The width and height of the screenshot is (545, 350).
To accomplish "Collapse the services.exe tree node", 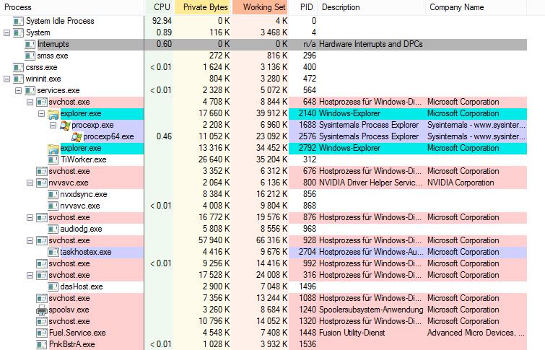I will [19, 91].
